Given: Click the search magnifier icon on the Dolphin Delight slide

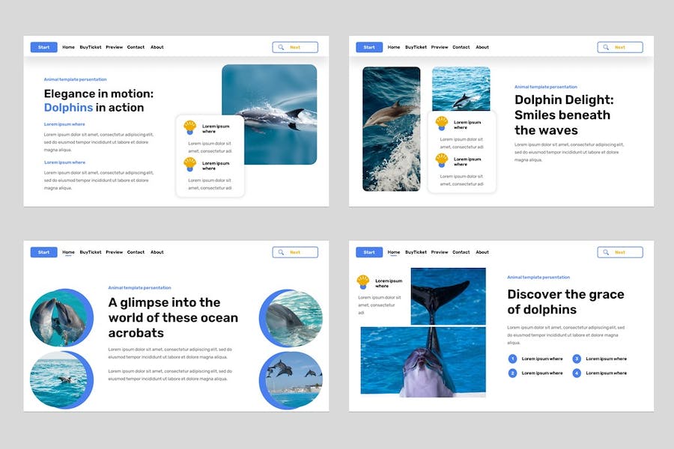Looking at the screenshot, I should click(x=606, y=47).
